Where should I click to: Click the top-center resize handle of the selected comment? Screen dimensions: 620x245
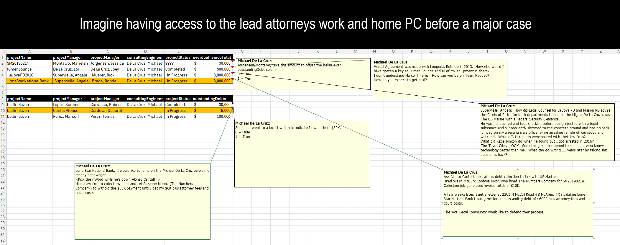click(x=518, y=169)
